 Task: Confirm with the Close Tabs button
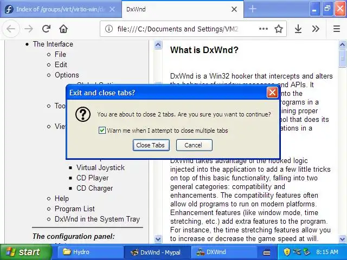point(151,145)
